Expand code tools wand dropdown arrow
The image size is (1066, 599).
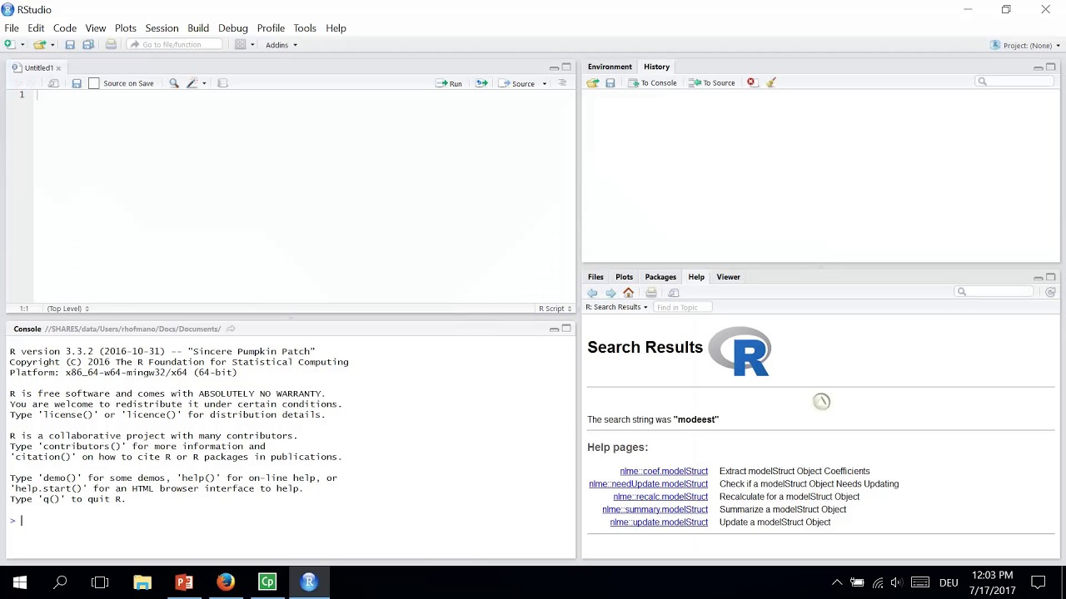coord(204,83)
